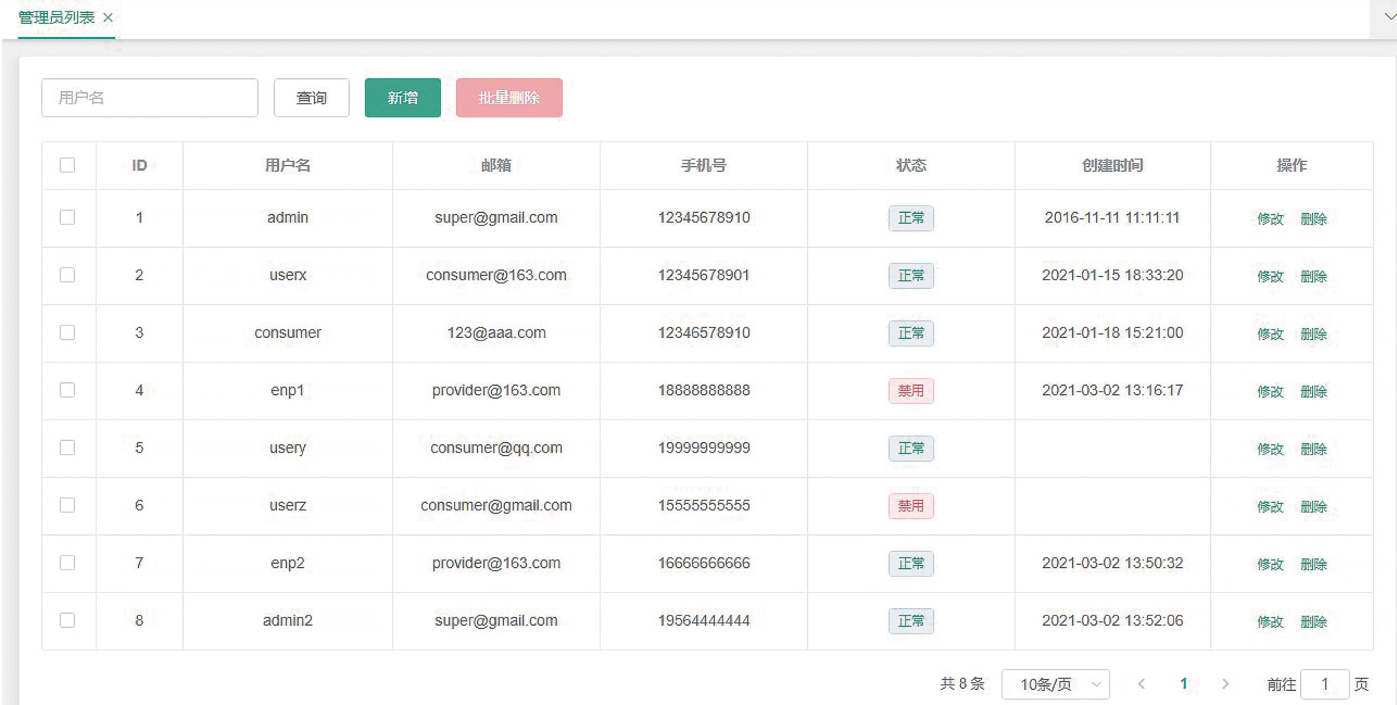Close the 管理员列表 tab
The image size is (1397, 705).
(108, 18)
